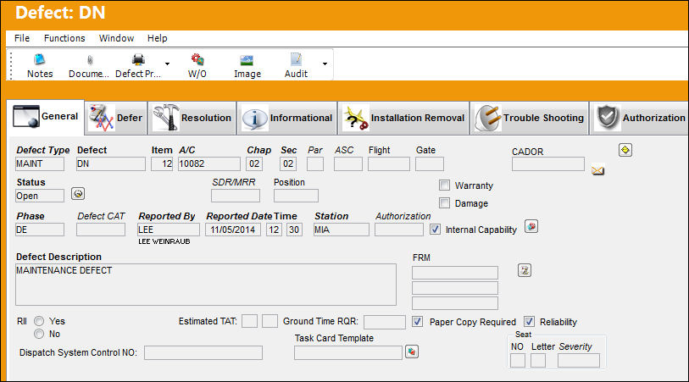This screenshot has width=689, height=382.
Task: Open the W/O work order icon
Action: click(197, 59)
